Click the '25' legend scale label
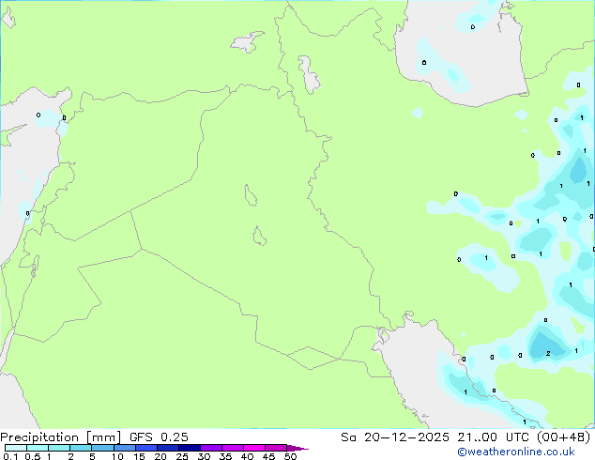Screen dimensions: 595x460 pyautogui.click(x=182, y=456)
